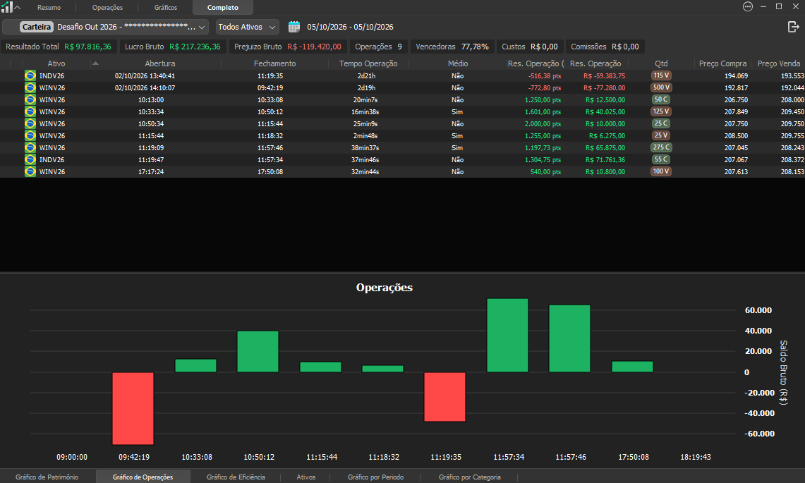805x483 pixels.
Task: Click Vencedoras 77,78% statistic
Action: [452, 47]
